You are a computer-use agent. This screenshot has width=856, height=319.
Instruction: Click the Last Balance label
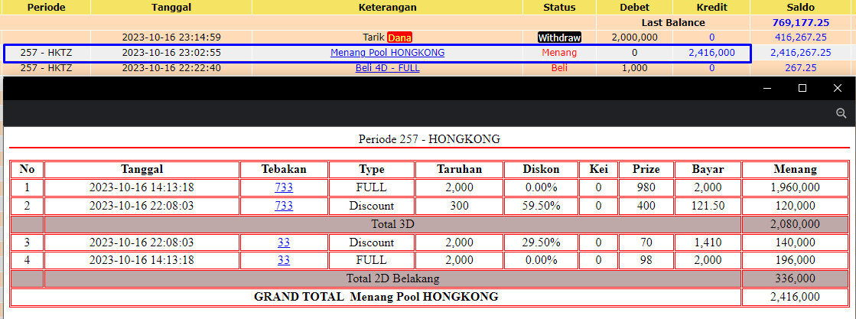[x=673, y=23]
